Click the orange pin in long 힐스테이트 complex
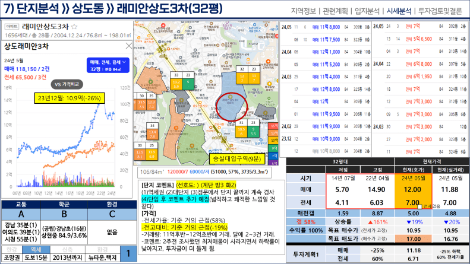470x264 pixels. 176,128
